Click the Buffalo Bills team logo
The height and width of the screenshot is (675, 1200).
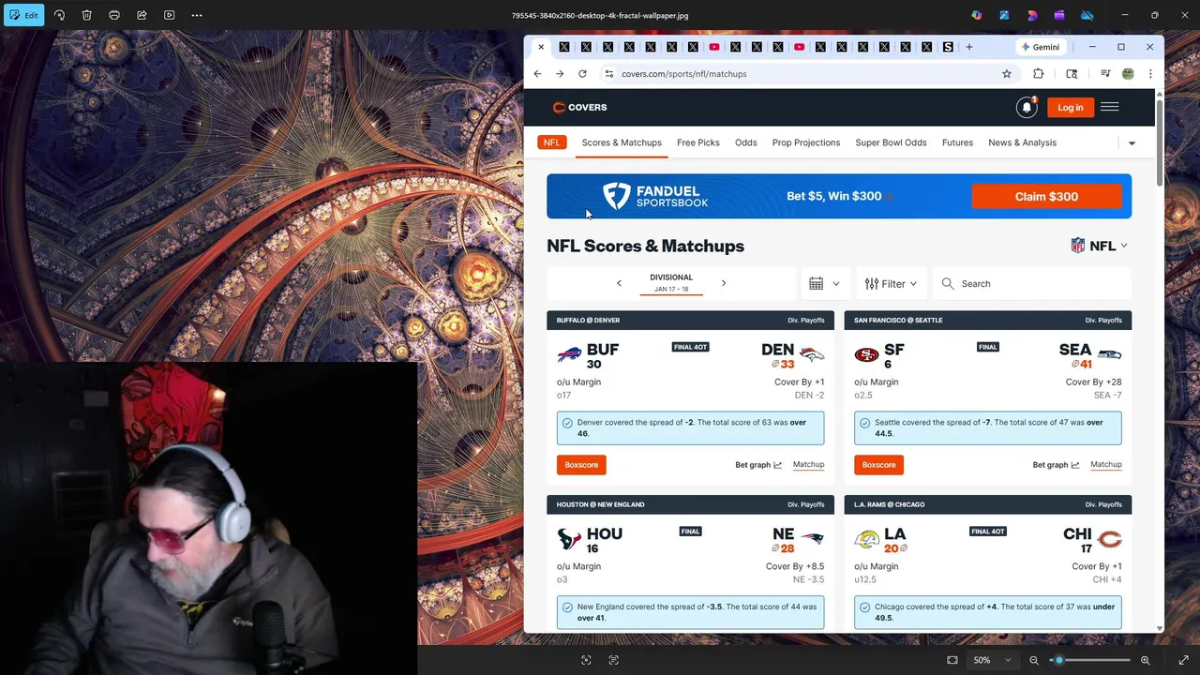(x=569, y=354)
